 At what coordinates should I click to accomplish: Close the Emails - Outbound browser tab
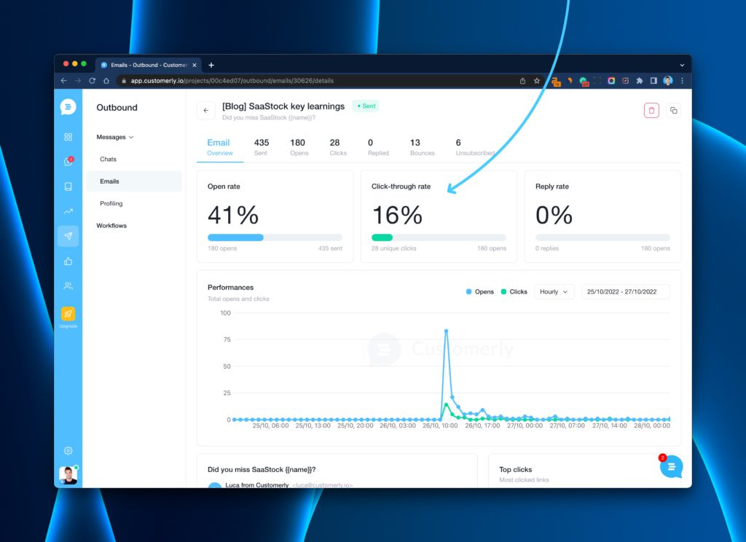tap(194, 65)
